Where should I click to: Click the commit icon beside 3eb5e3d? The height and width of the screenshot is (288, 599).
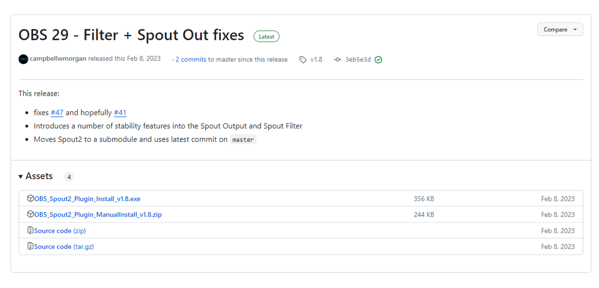coord(338,59)
